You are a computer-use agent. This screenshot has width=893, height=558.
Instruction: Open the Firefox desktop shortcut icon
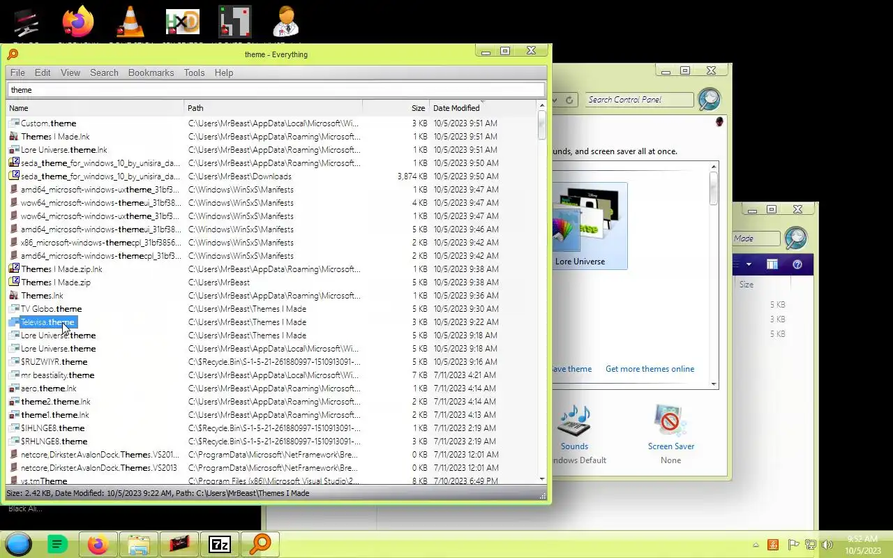tap(77, 22)
